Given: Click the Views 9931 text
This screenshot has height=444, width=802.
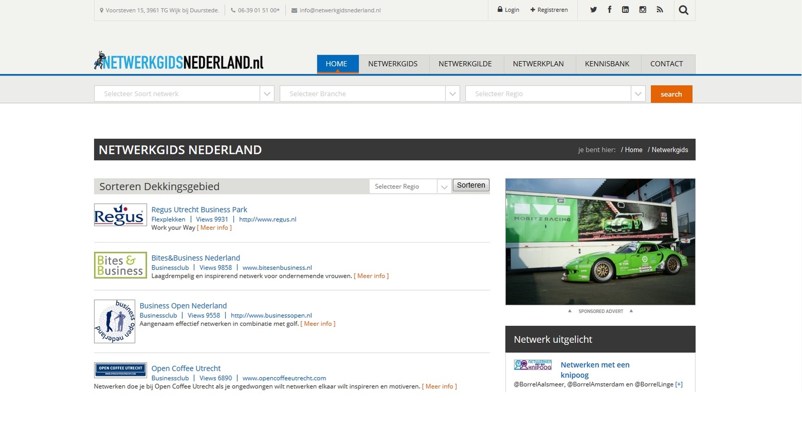Looking at the screenshot, I should click(212, 219).
